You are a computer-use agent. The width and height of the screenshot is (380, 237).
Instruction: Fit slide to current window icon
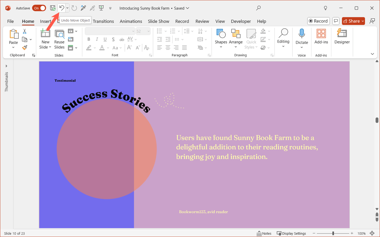pos(372,233)
